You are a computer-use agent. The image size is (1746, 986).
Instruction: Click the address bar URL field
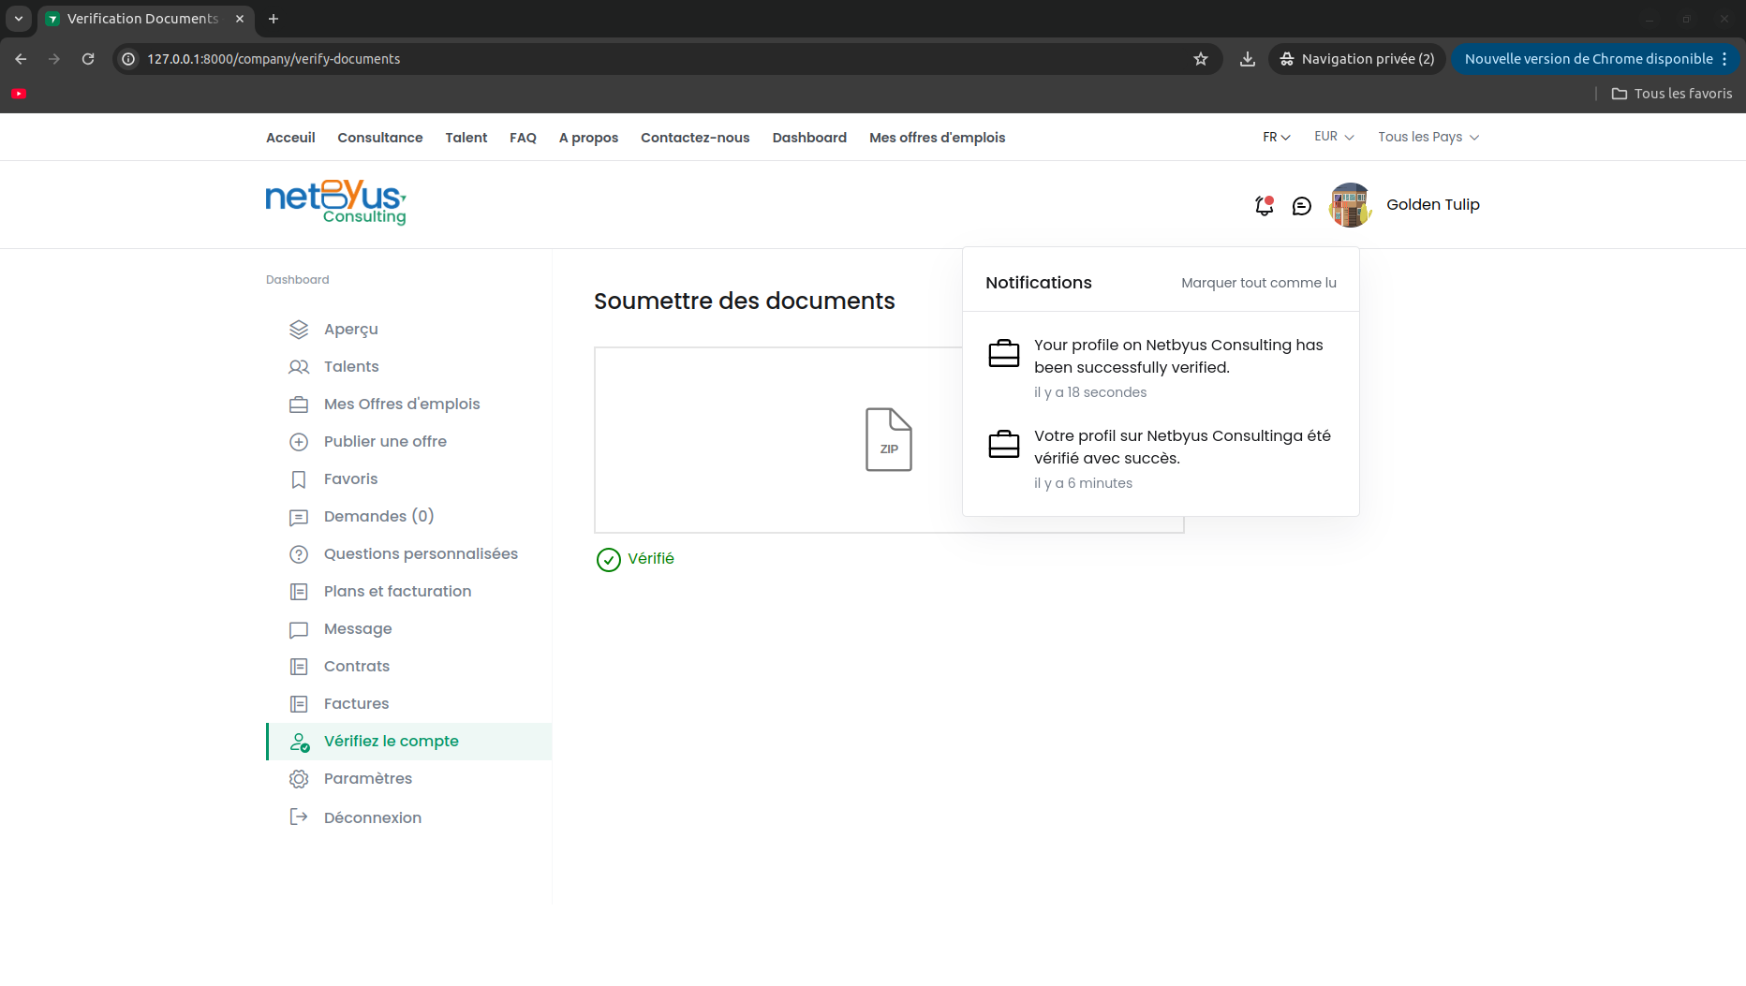(656, 59)
